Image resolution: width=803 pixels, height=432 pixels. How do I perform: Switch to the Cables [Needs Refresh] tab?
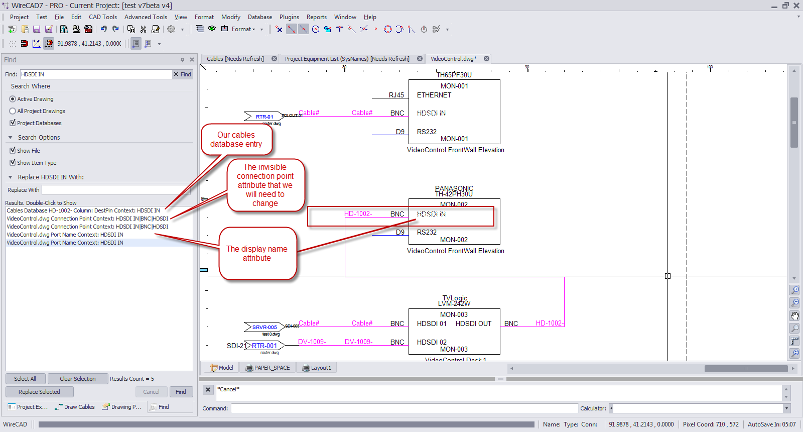pyautogui.click(x=235, y=59)
